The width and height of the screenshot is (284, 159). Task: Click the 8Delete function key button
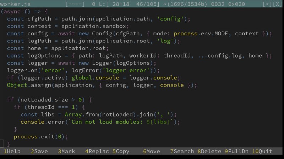(209, 151)
